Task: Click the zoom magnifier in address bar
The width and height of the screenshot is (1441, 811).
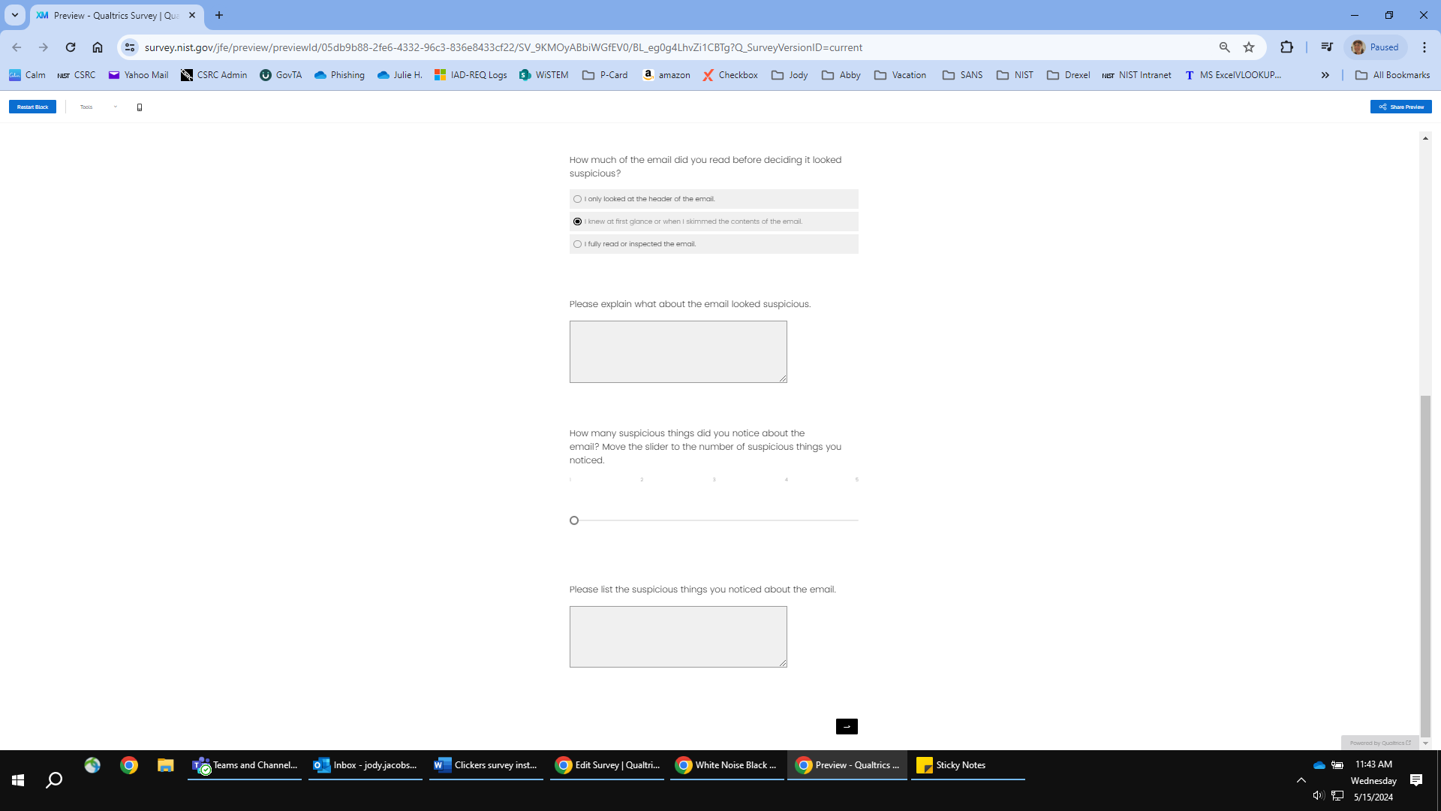Action: [x=1224, y=47]
